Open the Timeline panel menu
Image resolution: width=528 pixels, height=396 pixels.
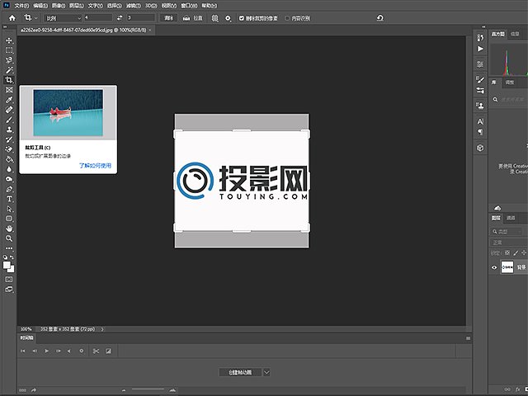468,338
